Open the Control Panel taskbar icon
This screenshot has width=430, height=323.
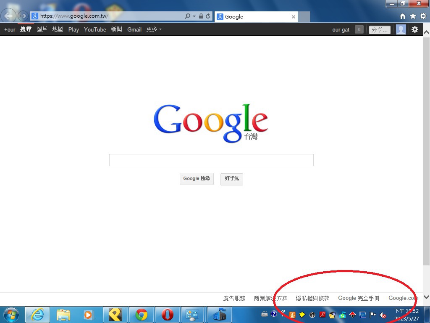pos(193,315)
